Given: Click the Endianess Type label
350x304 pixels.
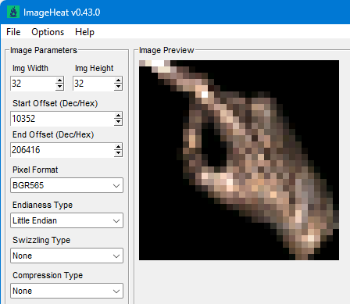Looking at the screenshot, I should click(x=42, y=205).
